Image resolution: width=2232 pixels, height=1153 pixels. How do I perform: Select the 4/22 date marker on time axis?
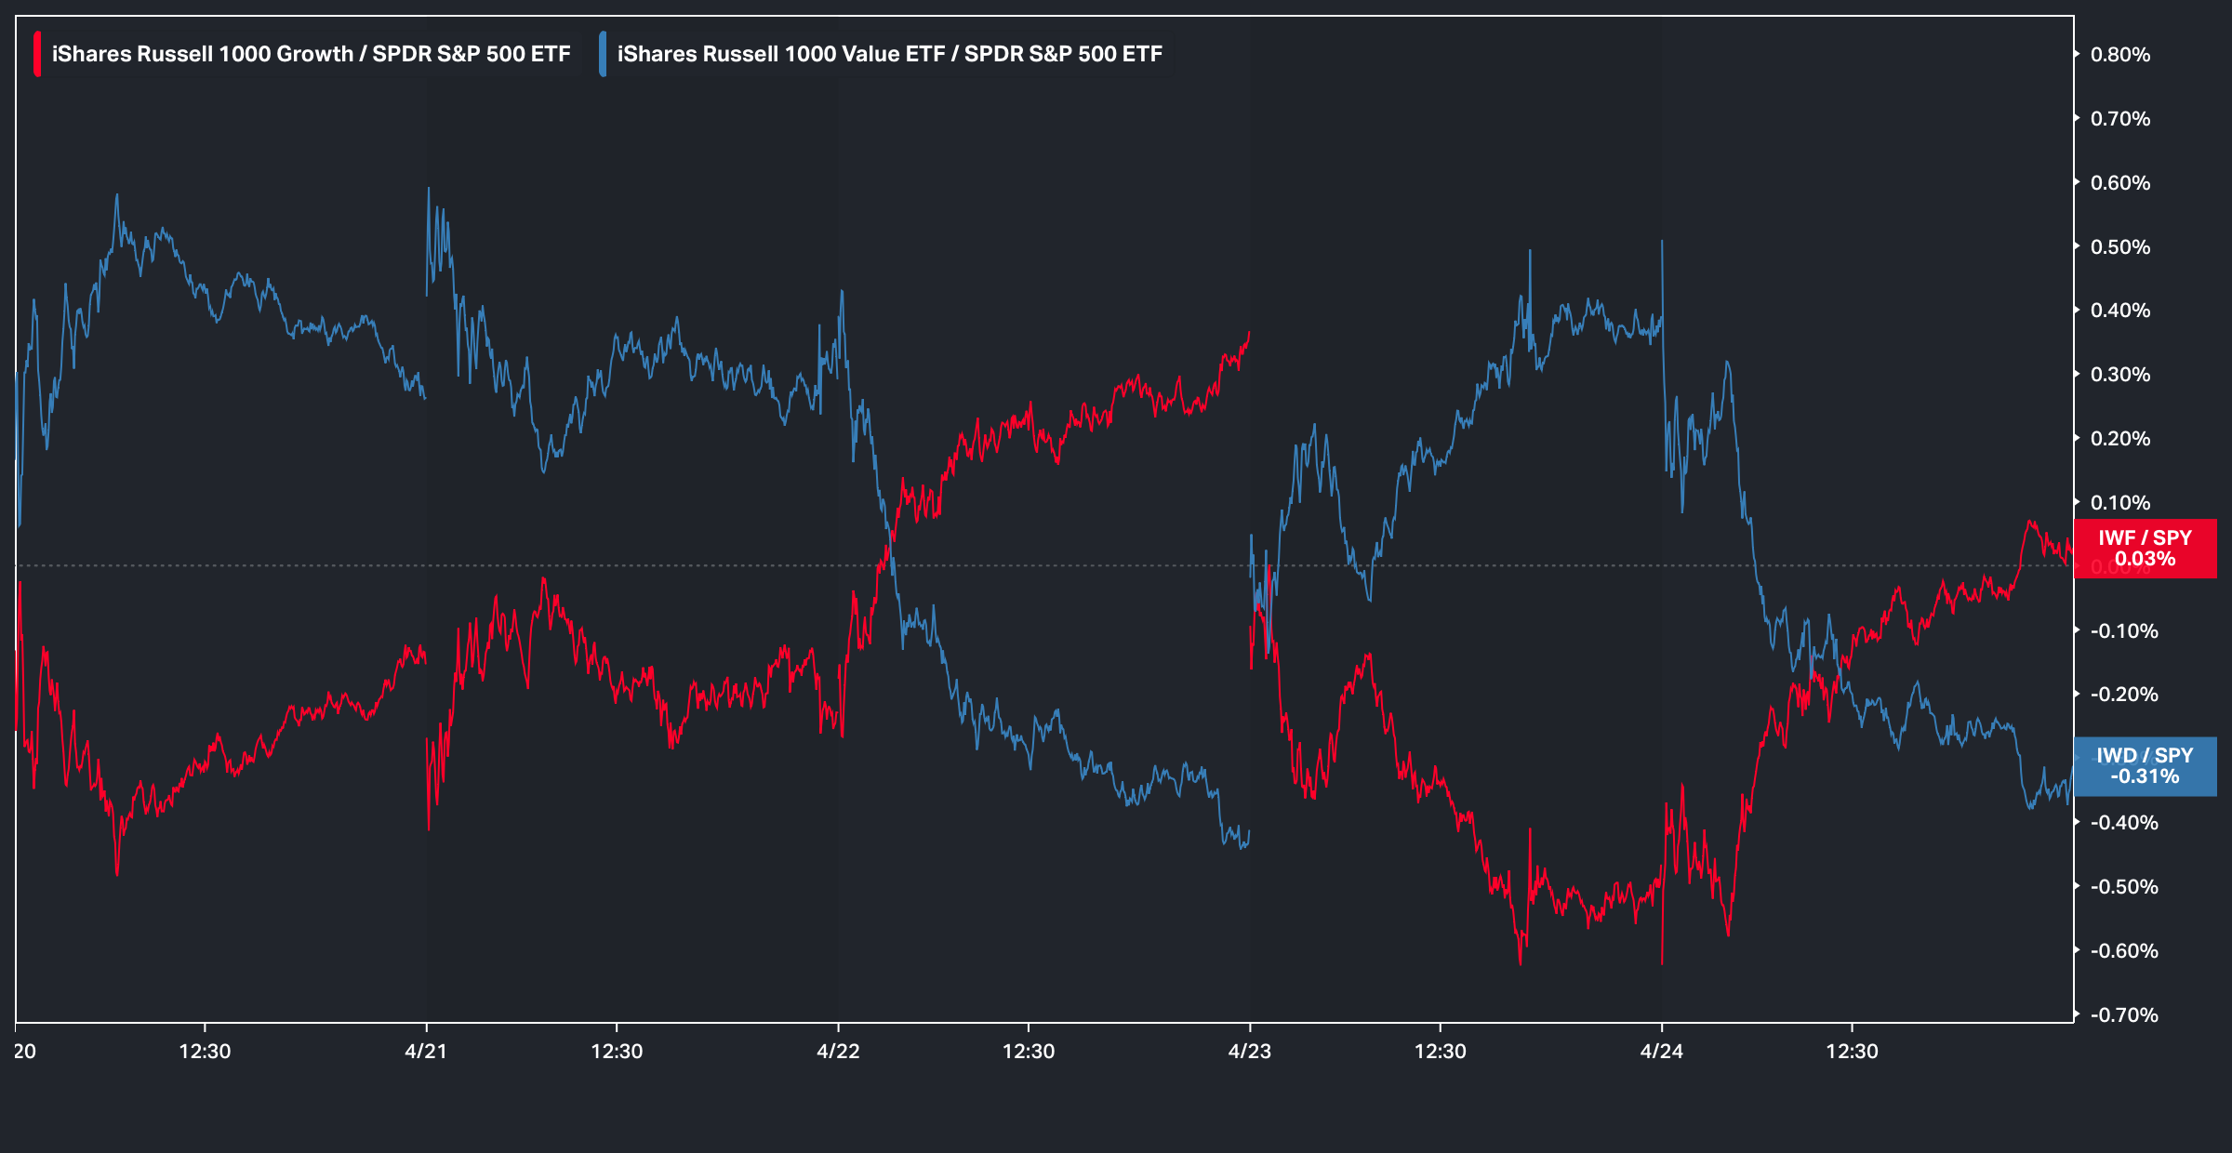(x=838, y=1052)
